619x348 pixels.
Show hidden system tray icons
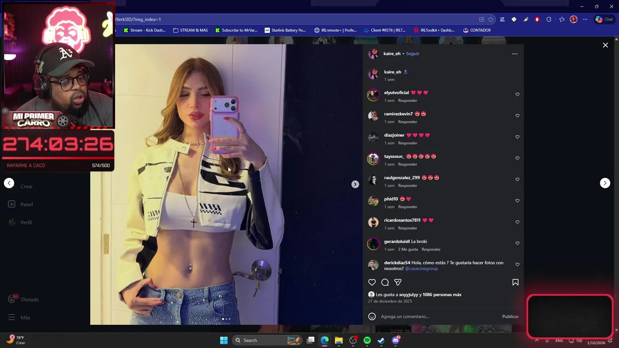(x=536, y=340)
